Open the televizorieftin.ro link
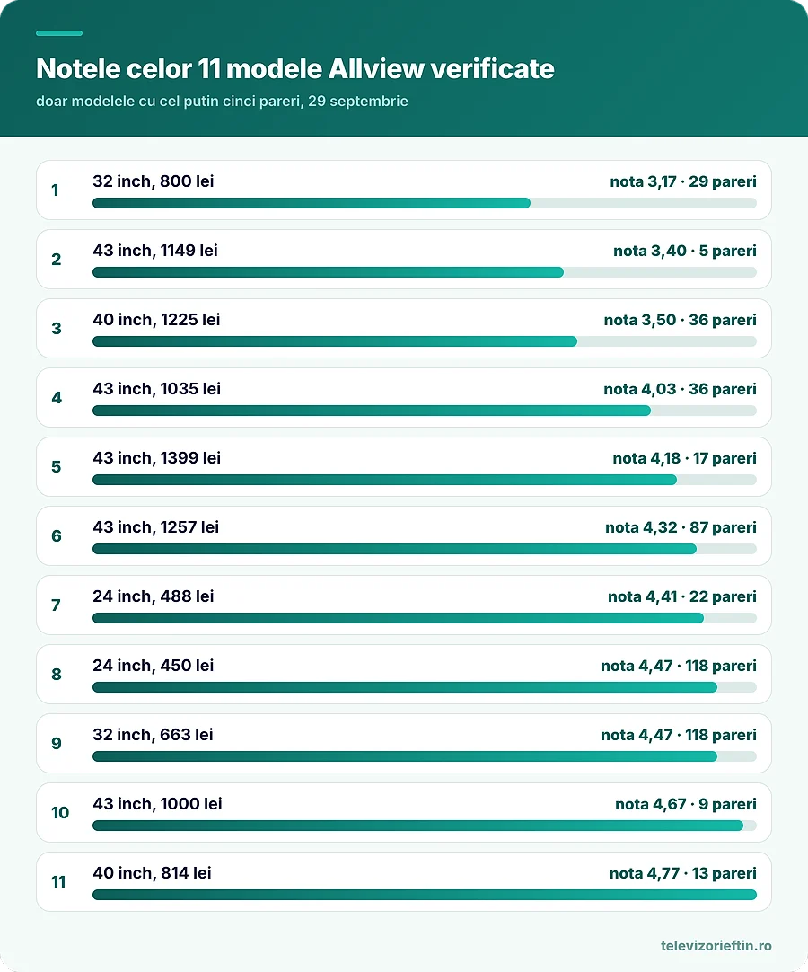Image resolution: width=808 pixels, height=972 pixels. 716,945
